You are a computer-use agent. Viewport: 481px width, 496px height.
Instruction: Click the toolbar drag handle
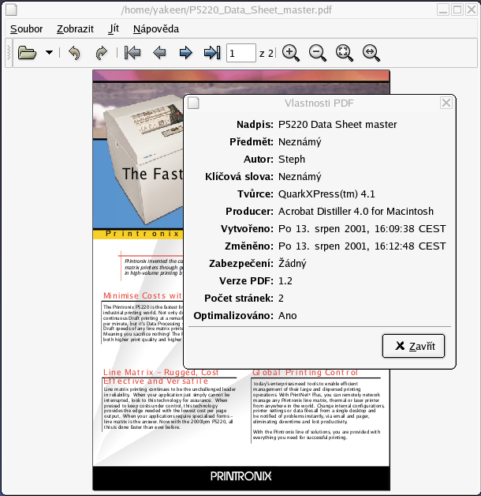9,52
